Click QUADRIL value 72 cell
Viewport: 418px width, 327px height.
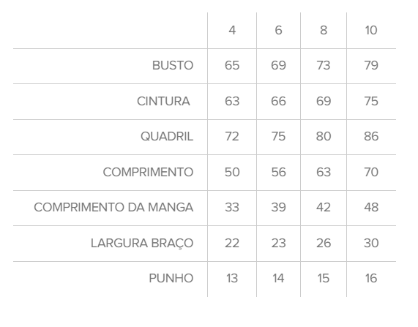click(232, 137)
